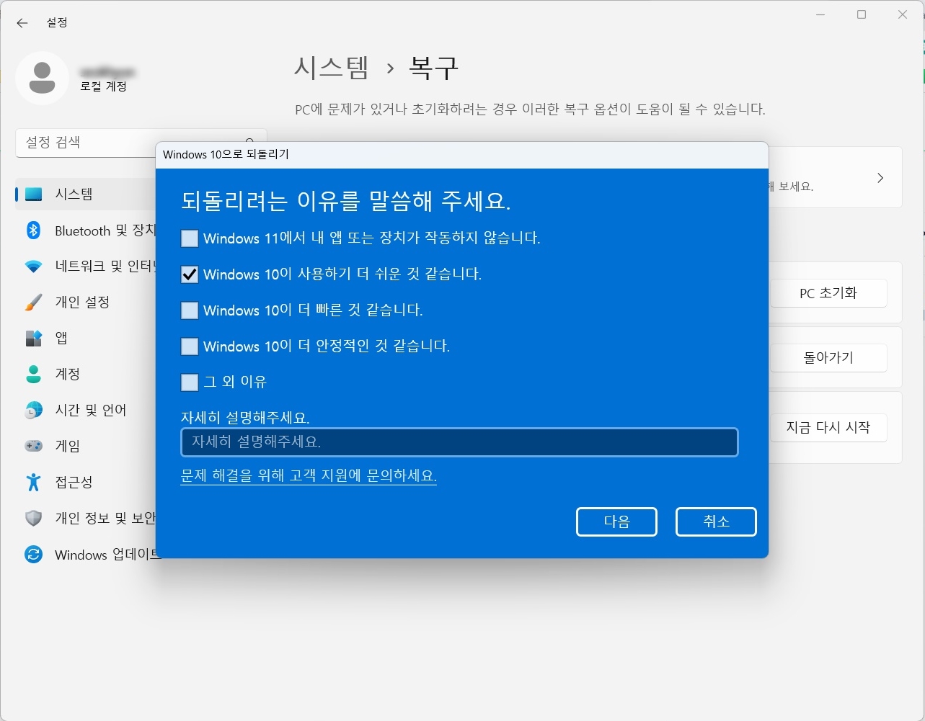This screenshot has height=721, width=925.
Task: Open the 계정 sidebar item
Action: coord(85,374)
